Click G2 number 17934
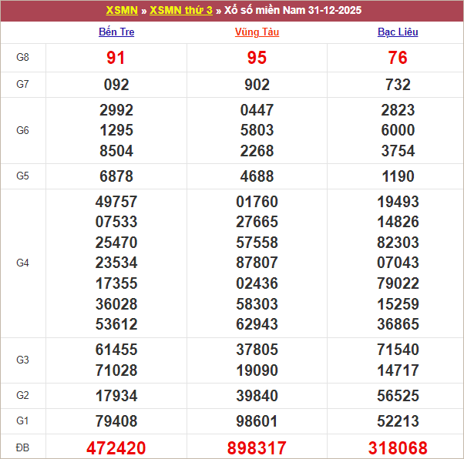464x459 pixels. pyautogui.click(x=116, y=396)
